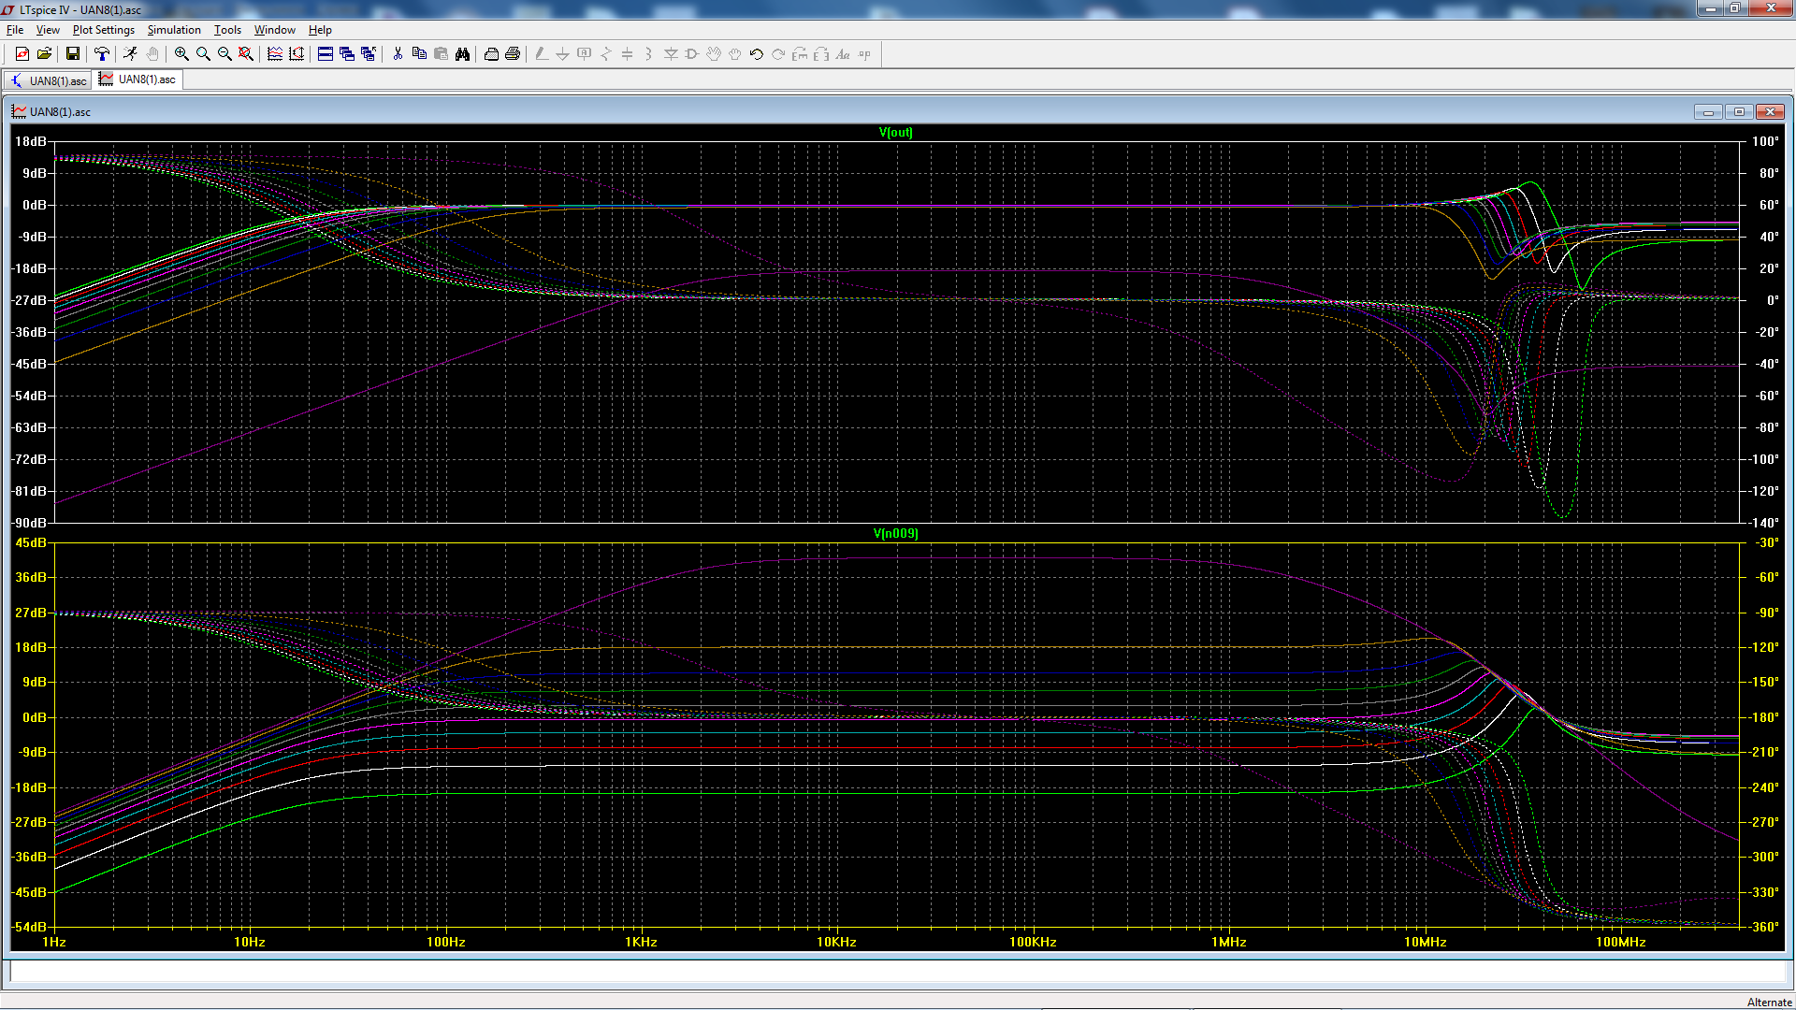The image size is (1796, 1010).
Task: Click the V(out) trace label
Action: coord(895,132)
